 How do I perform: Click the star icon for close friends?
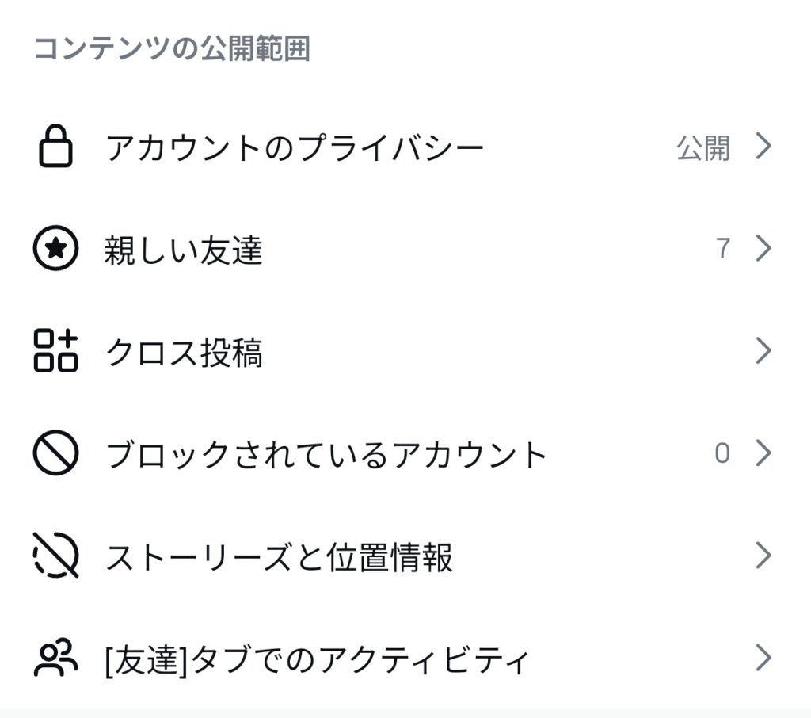[x=55, y=250]
